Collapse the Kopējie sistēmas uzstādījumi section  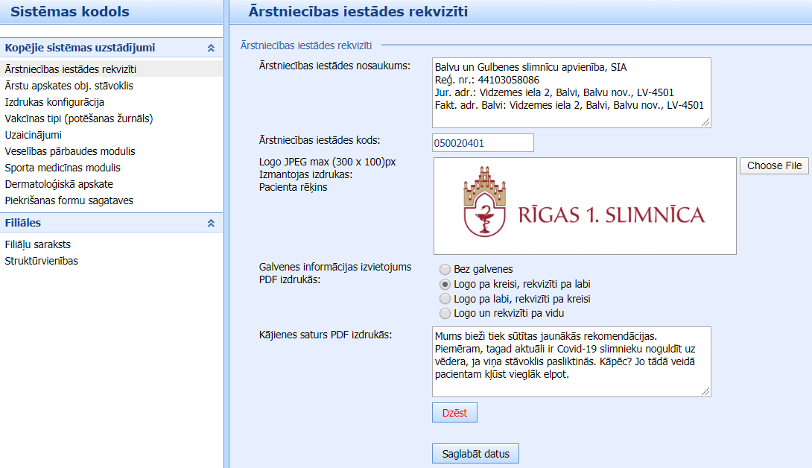click(x=211, y=48)
